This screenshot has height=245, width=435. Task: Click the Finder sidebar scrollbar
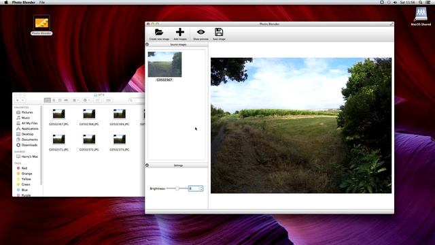(x=41, y=145)
